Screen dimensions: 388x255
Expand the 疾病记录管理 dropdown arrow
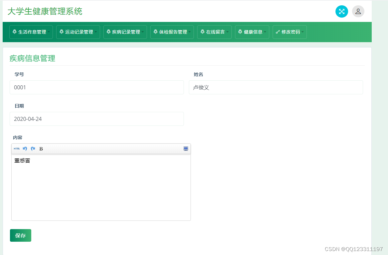pos(143,32)
